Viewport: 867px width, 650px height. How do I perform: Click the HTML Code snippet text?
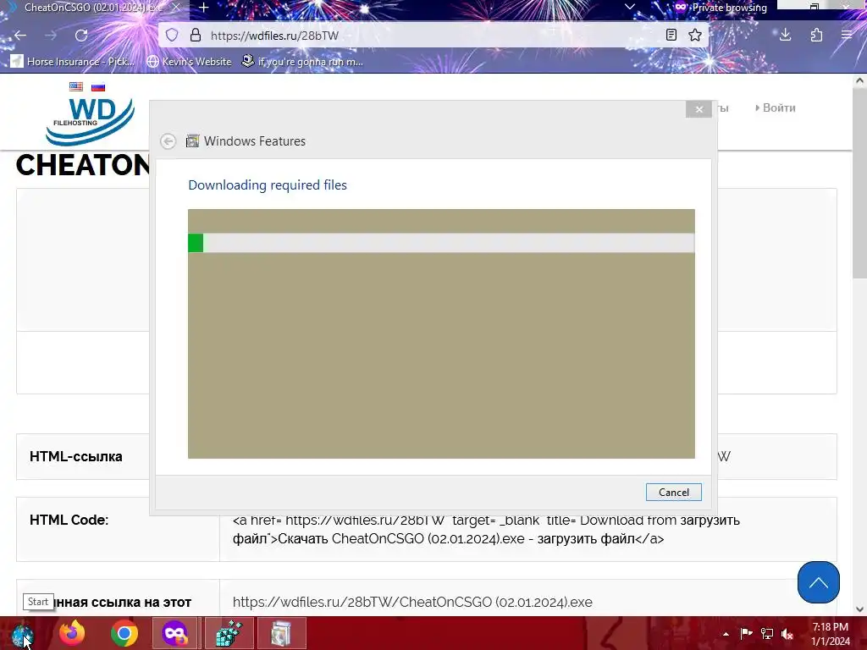click(486, 529)
